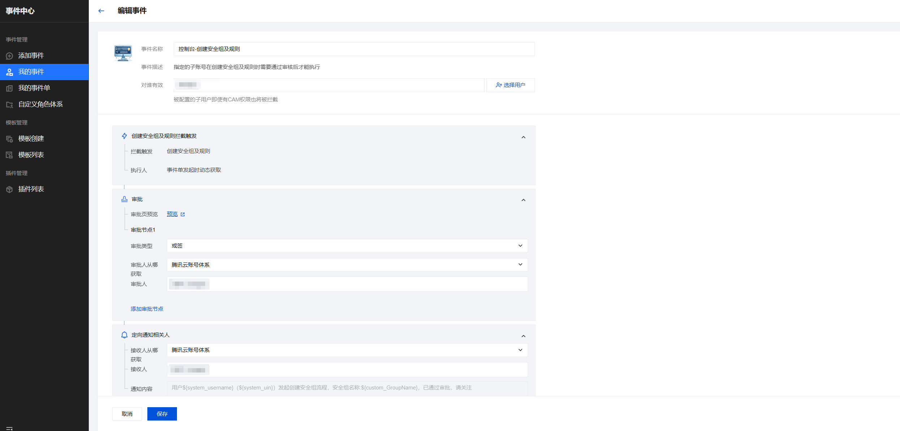Open the 接收人从哪获取 dropdown
900x431 pixels.
347,350
